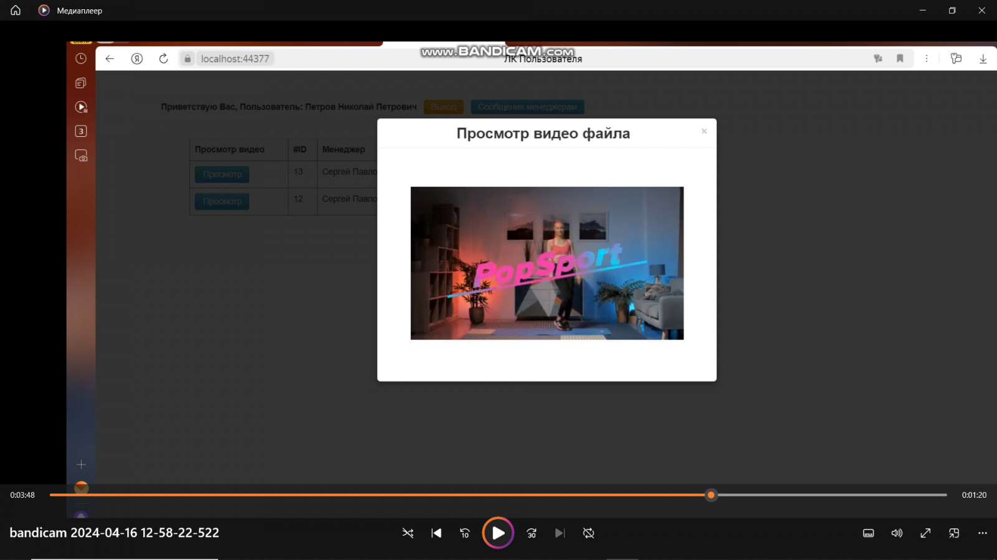Viewport: 997px width, 560px height.
Task: Click the screenshot icon in the sidebar
Action: coord(81,156)
